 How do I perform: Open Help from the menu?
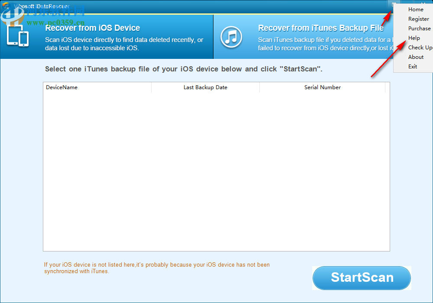tap(414, 38)
